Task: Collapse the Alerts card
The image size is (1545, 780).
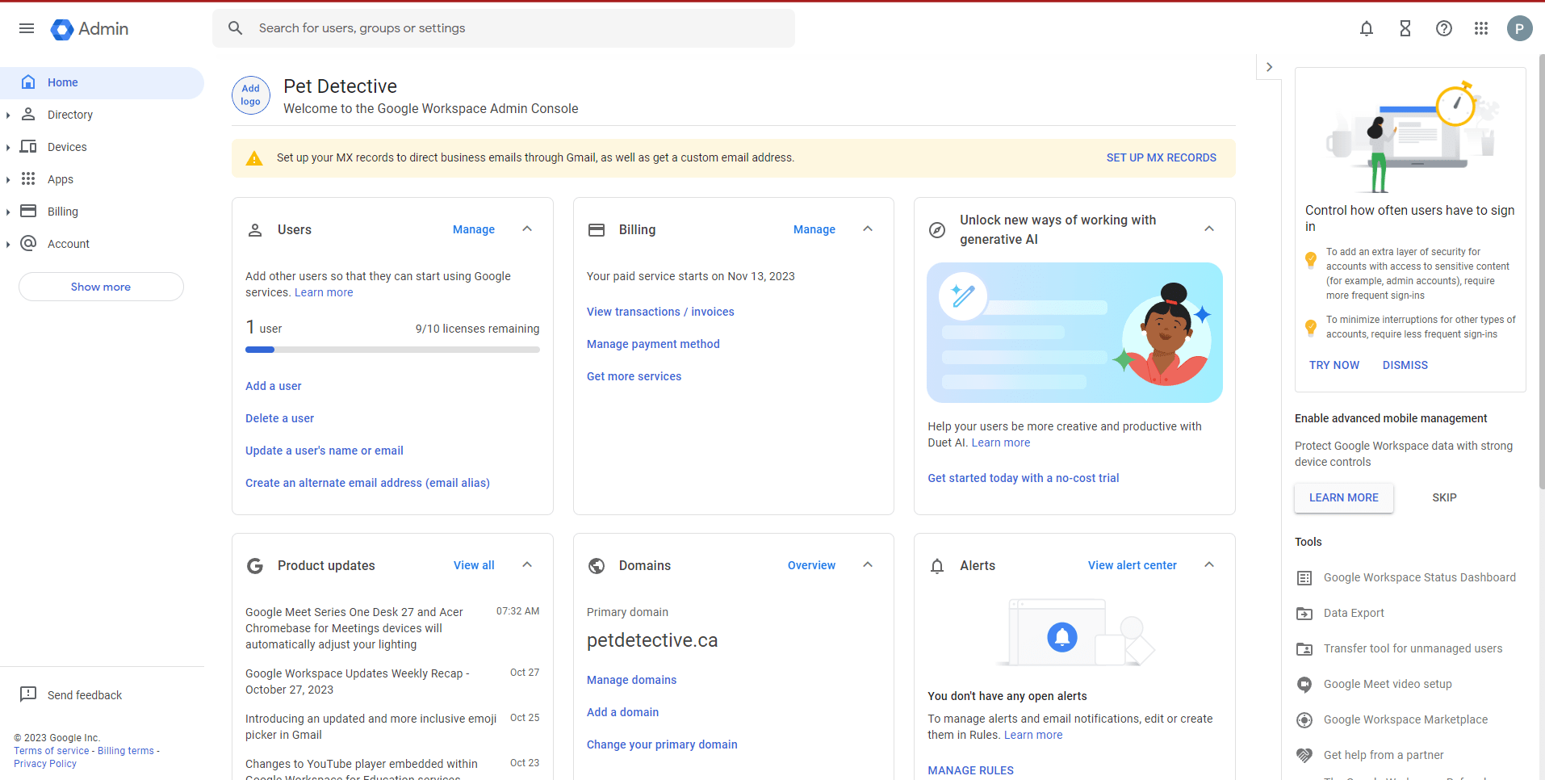Action: coord(1209,565)
